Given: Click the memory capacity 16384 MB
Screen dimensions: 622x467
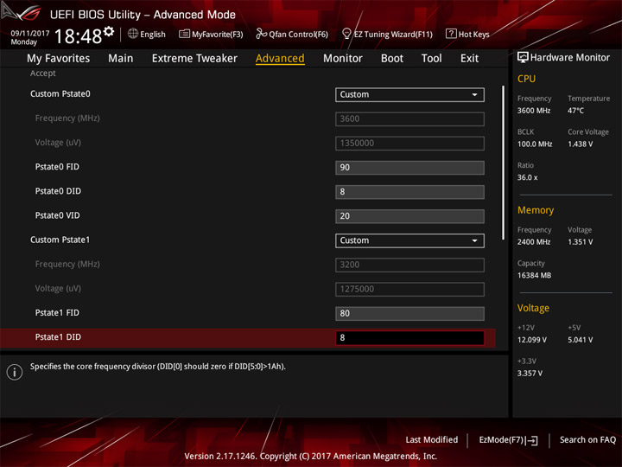Looking at the screenshot, I should coord(535,276).
